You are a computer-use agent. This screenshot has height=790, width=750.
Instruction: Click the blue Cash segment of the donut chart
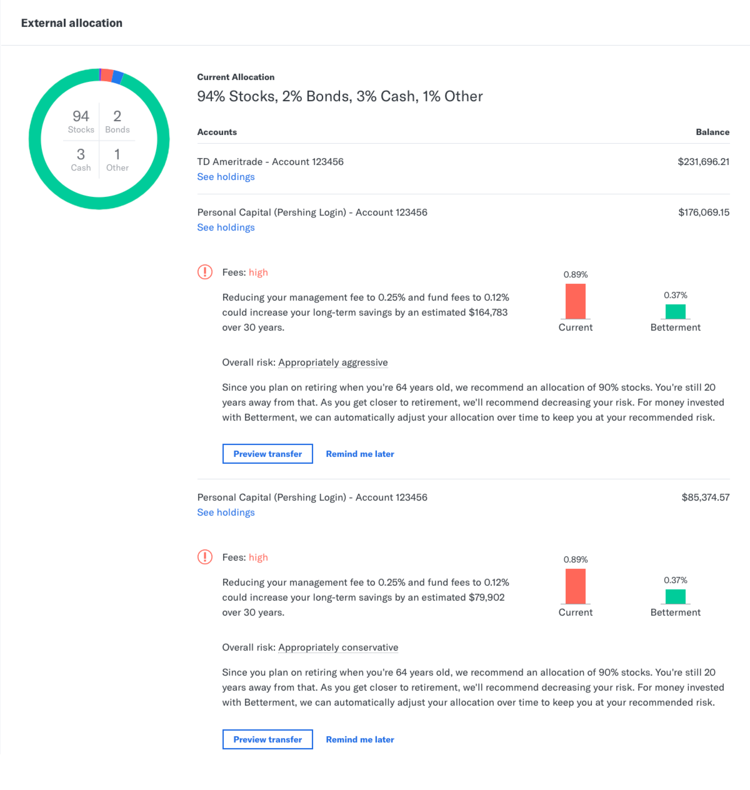(117, 77)
